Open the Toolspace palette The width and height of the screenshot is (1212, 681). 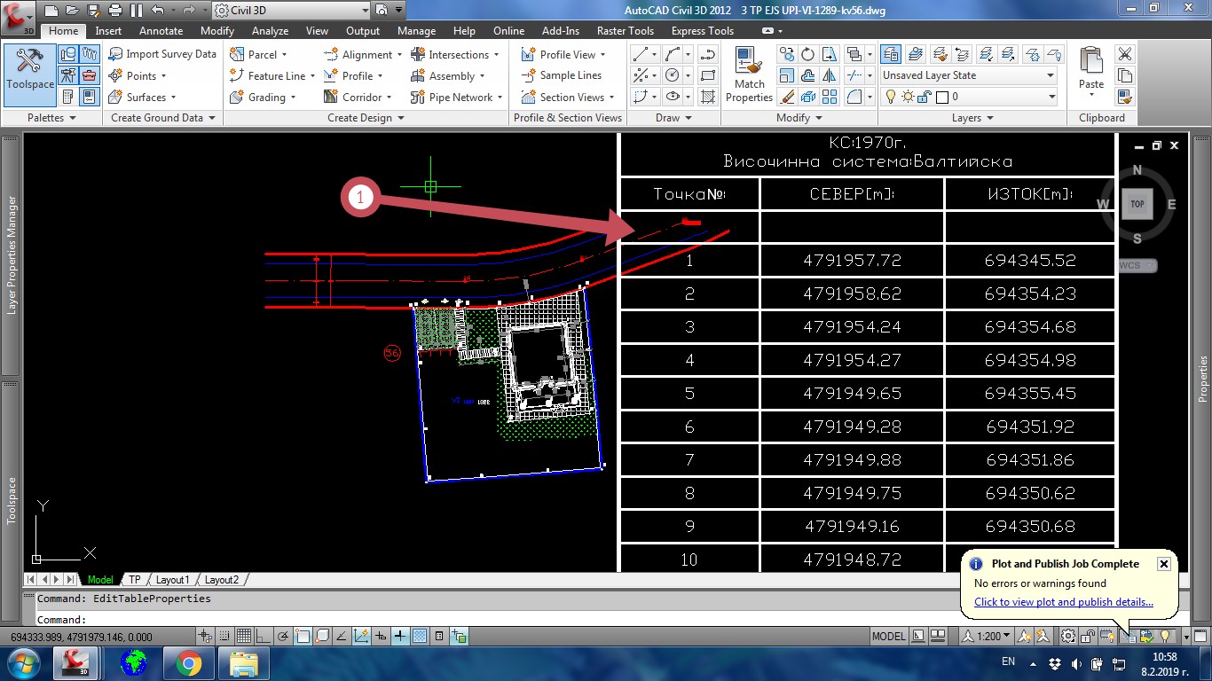(29, 69)
